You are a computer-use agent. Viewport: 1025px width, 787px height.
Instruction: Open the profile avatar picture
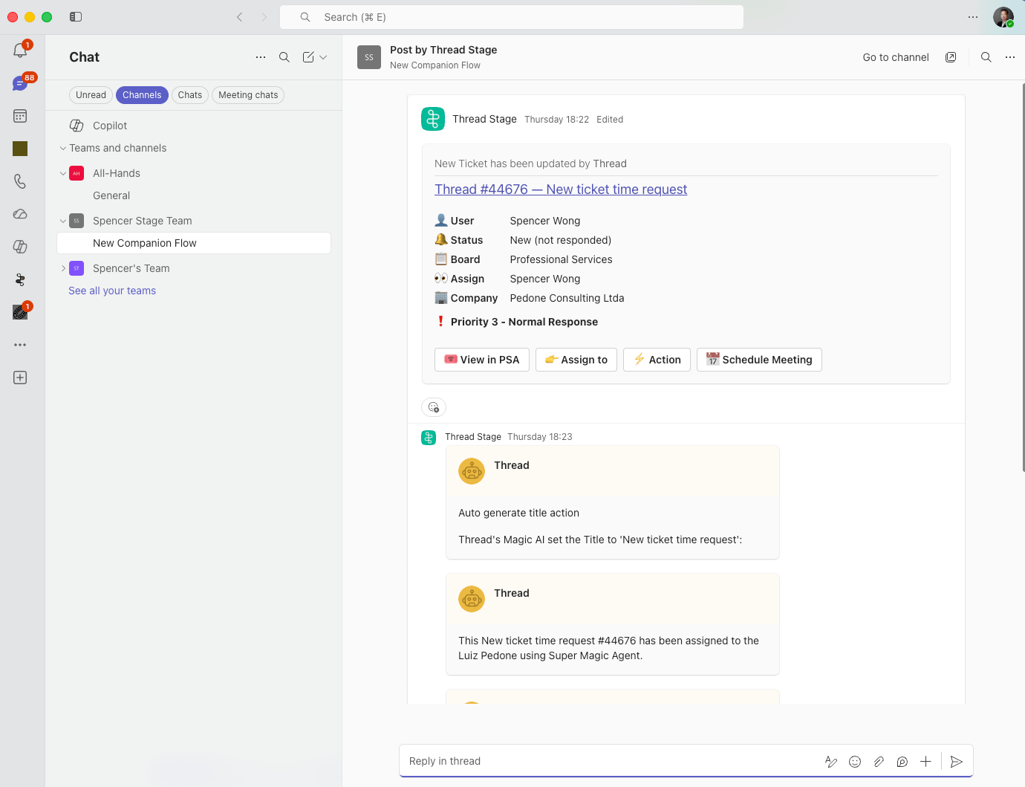(x=1003, y=17)
